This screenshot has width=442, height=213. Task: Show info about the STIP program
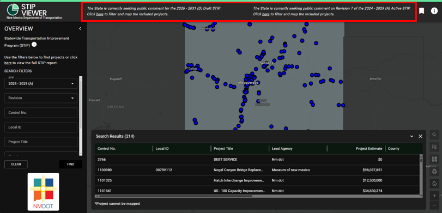[x=34, y=45]
